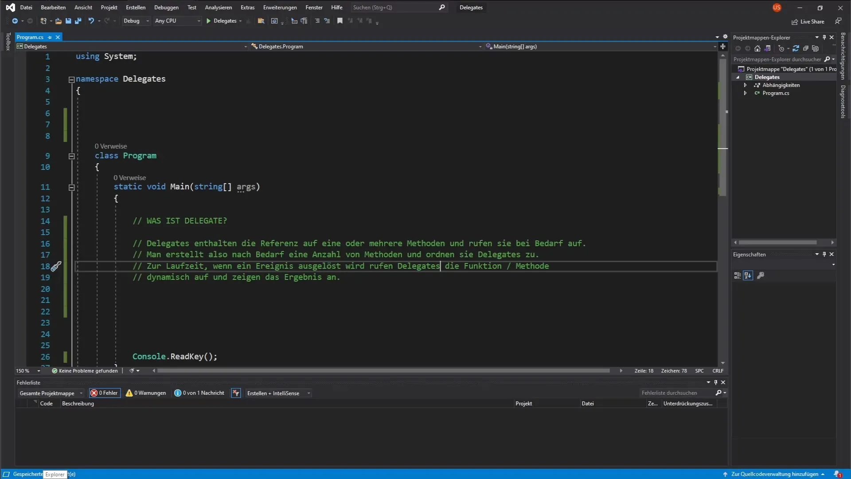851x479 pixels.
Task: Expand the Abhängigkeiten tree node
Action: point(746,85)
